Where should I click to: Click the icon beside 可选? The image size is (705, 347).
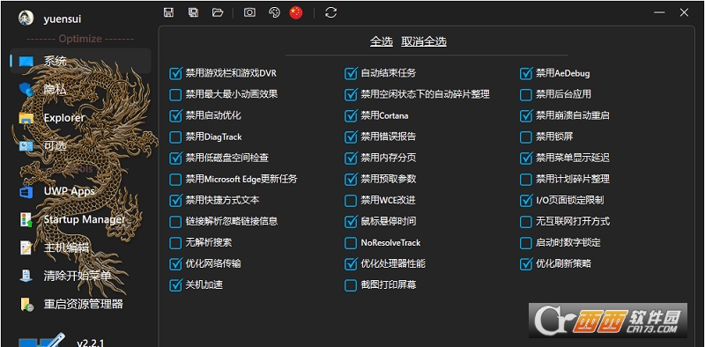coord(26,146)
